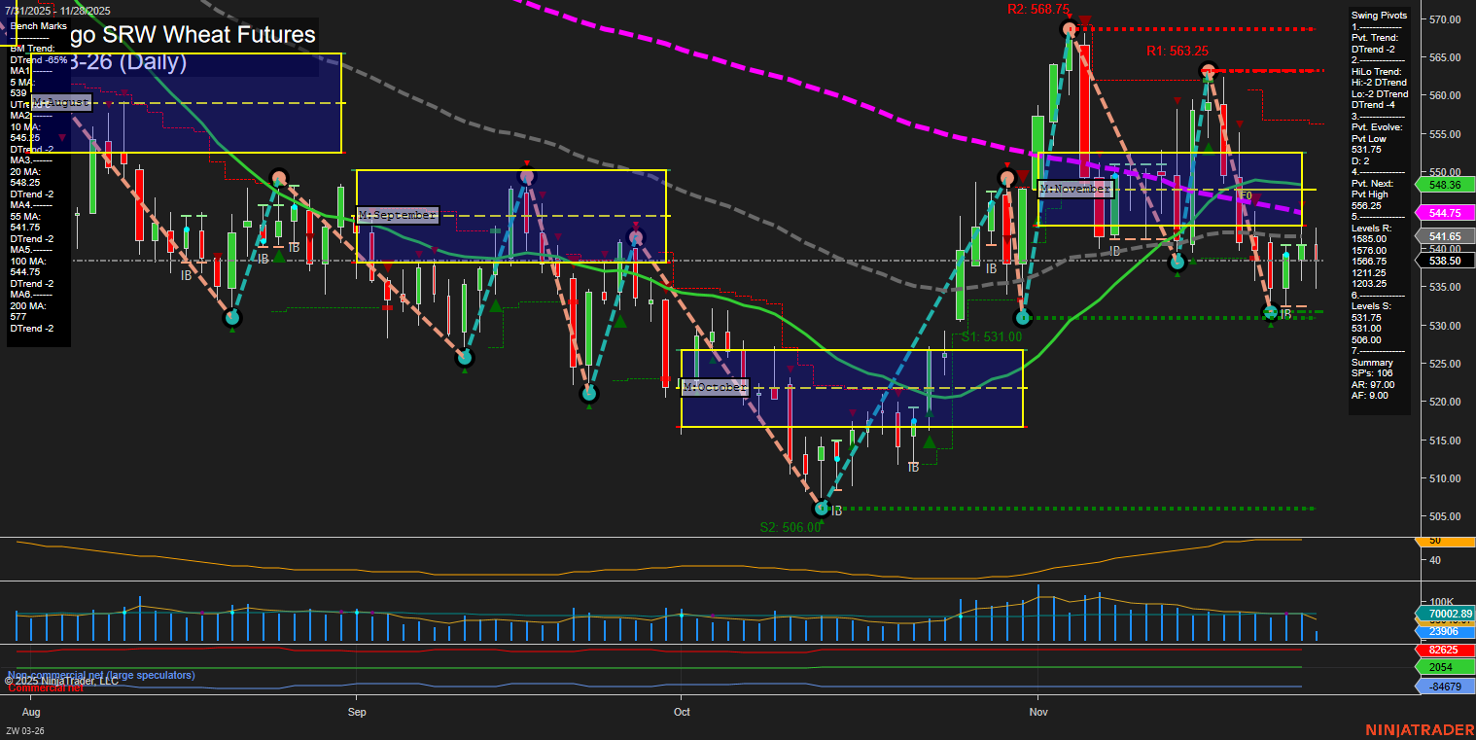Click the red 82625 commercial net marker
This screenshot has height=740, width=1476.
tap(1447, 650)
